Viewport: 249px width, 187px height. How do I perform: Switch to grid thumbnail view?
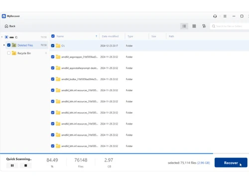(194, 26)
